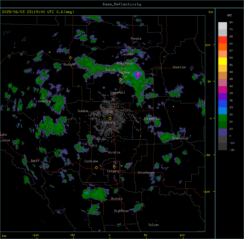Click the Calgary city label
This screenshot has width=244, height=239.
click(x=113, y=171)
